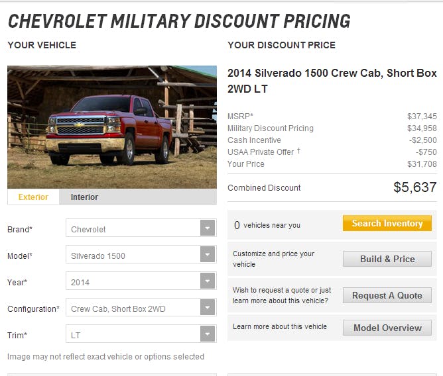
Task: Expand the Configuration dropdown arrow
Action: tap(208, 308)
